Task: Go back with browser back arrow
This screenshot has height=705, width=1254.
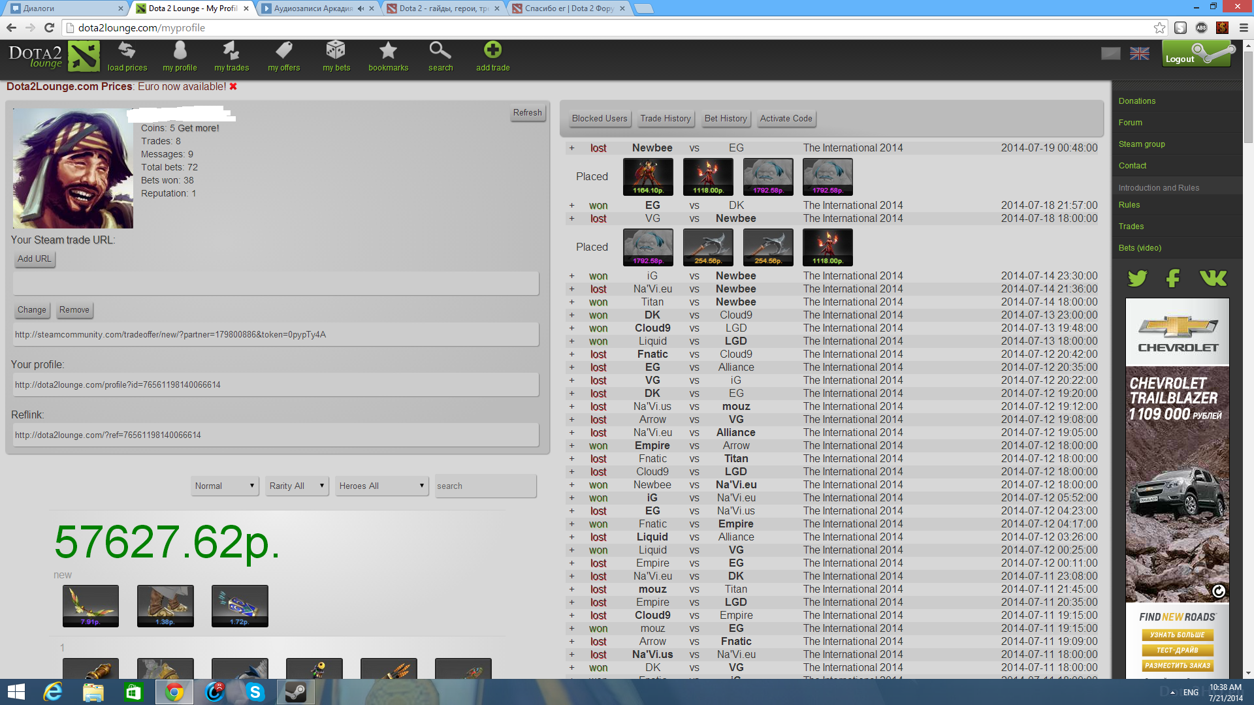Action: (x=11, y=27)
